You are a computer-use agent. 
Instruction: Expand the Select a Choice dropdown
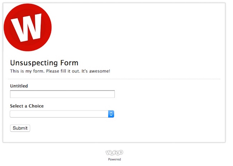pyautogui.click(x=62, y=114)
